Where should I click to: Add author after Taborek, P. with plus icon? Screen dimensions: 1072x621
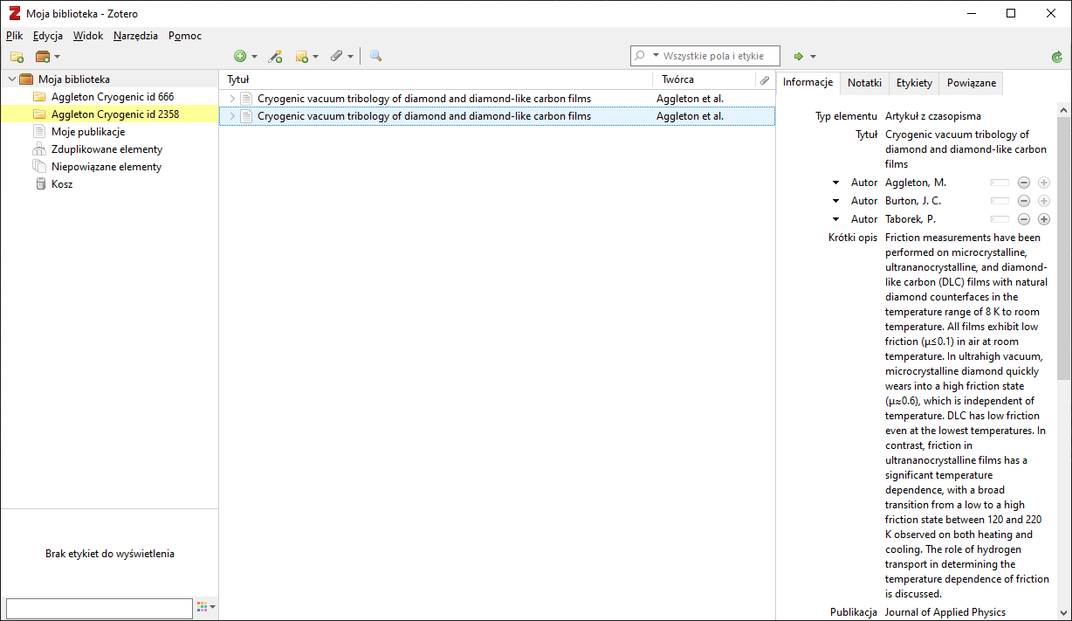[x=1044, y=219]
